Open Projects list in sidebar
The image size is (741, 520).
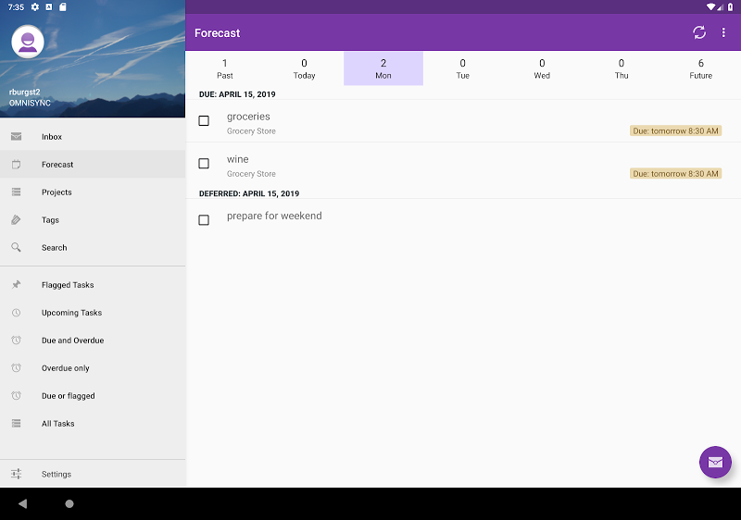click(x=57, y=192)
